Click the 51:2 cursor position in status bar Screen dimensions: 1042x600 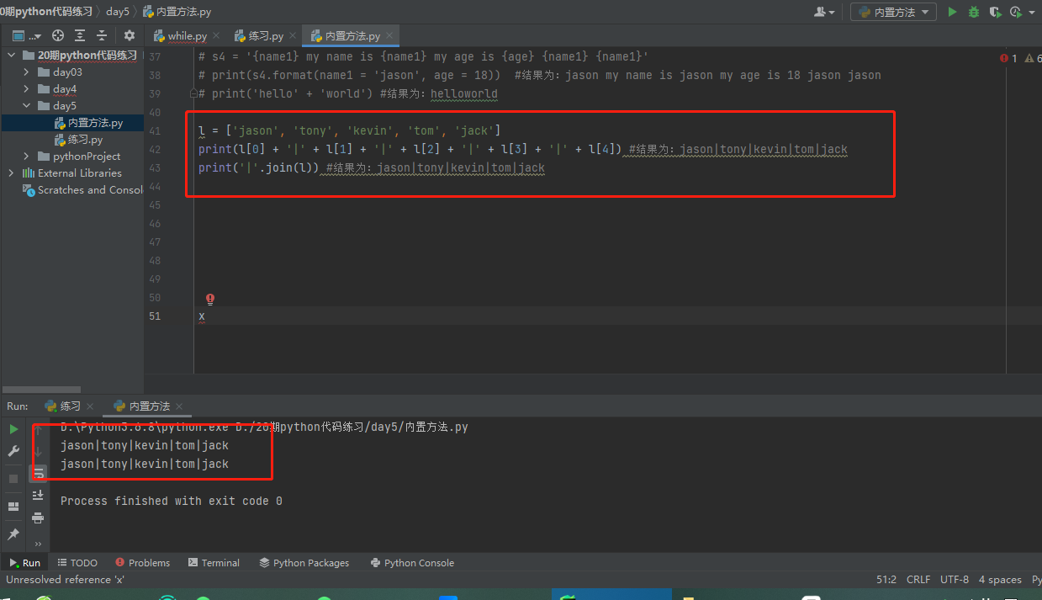pyautogui.click(x=886, y=580)
